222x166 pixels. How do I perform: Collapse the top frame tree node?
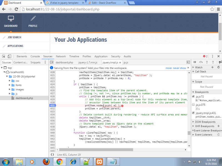pyautogui.click(x=2, y=68)
